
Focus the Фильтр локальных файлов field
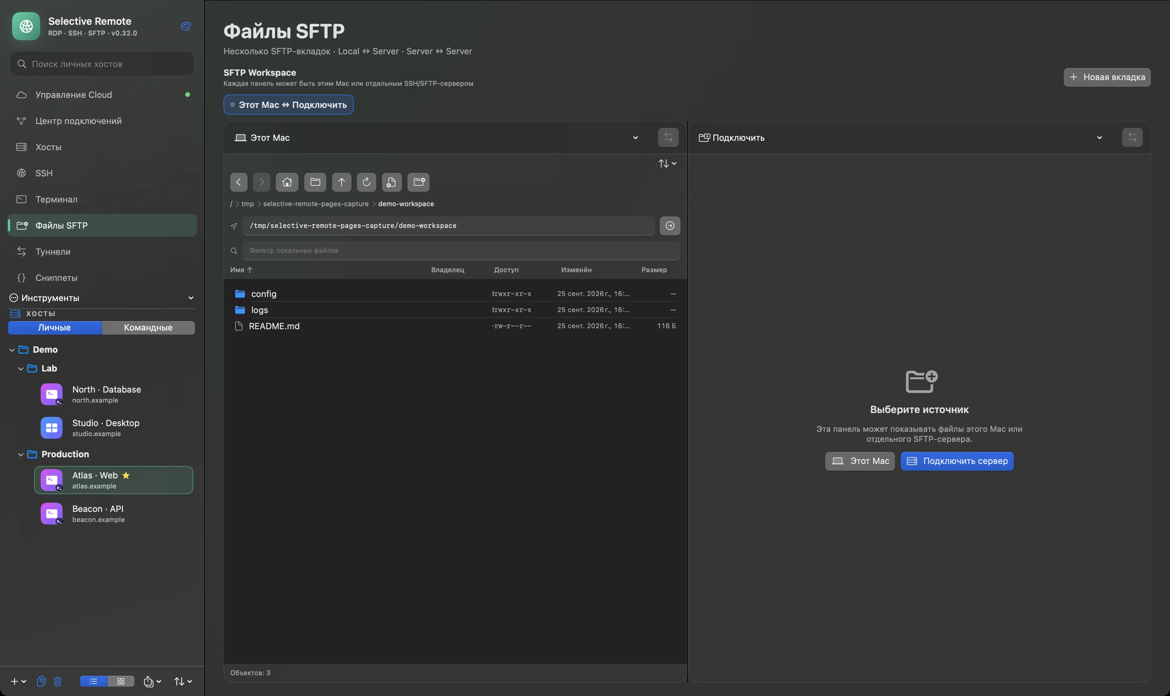tap(461, 250)
